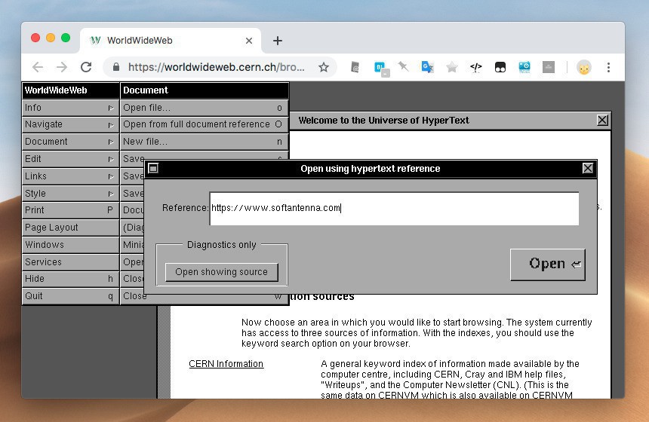This screenshot has width=649, height=422.
Task: Open the Chrome profile avatar
Action: click(x=584, y=67)
